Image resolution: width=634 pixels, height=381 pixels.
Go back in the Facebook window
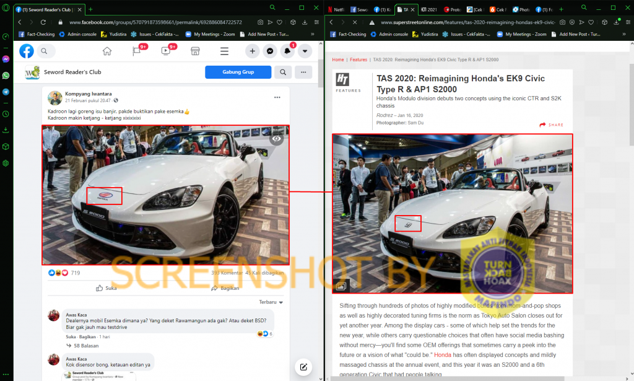[x=20, y=22]
